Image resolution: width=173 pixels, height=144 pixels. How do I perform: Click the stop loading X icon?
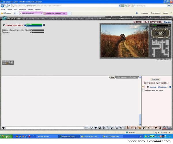coord(130,6)
